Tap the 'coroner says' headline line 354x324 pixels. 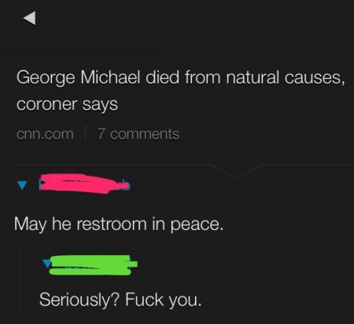(67, 104)
